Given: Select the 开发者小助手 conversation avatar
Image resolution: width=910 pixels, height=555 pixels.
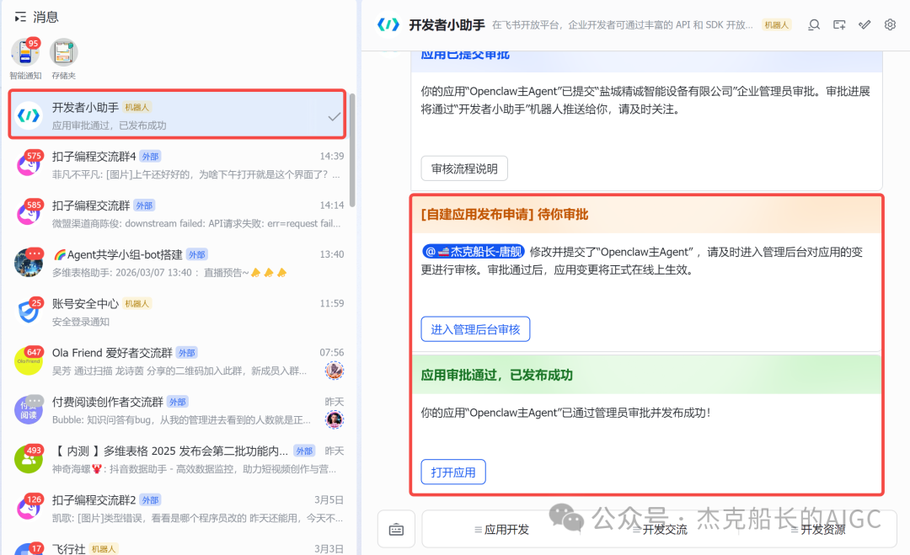Looking at the screenshot, I should (x=29, y=115).
